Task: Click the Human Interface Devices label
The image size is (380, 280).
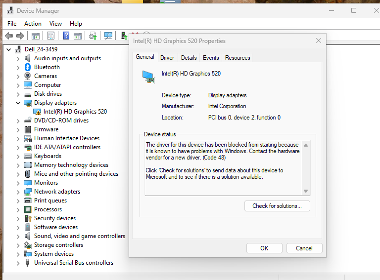Action: (67, 138)
